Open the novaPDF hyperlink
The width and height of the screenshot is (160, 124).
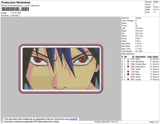[73, 119]
